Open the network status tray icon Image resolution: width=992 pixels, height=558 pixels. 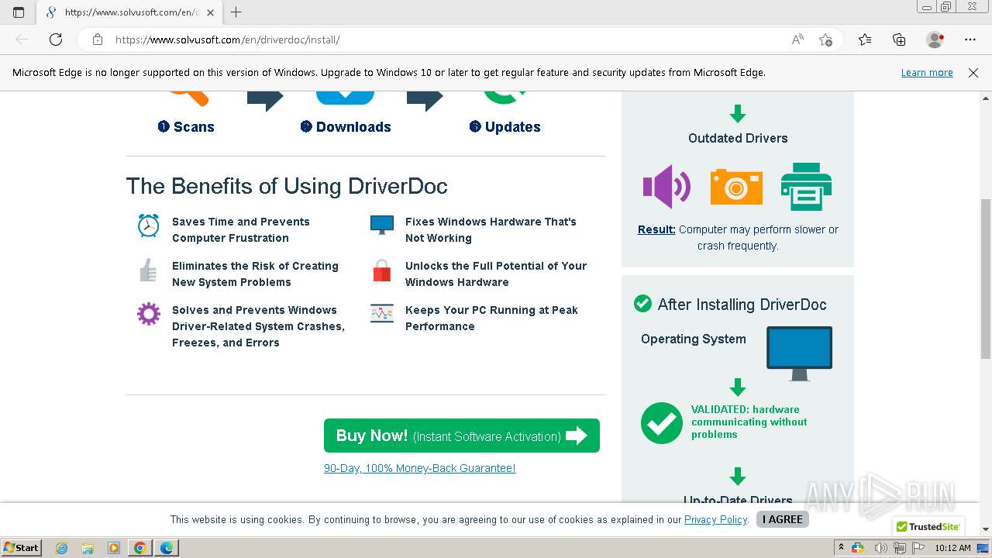(900, 548)
